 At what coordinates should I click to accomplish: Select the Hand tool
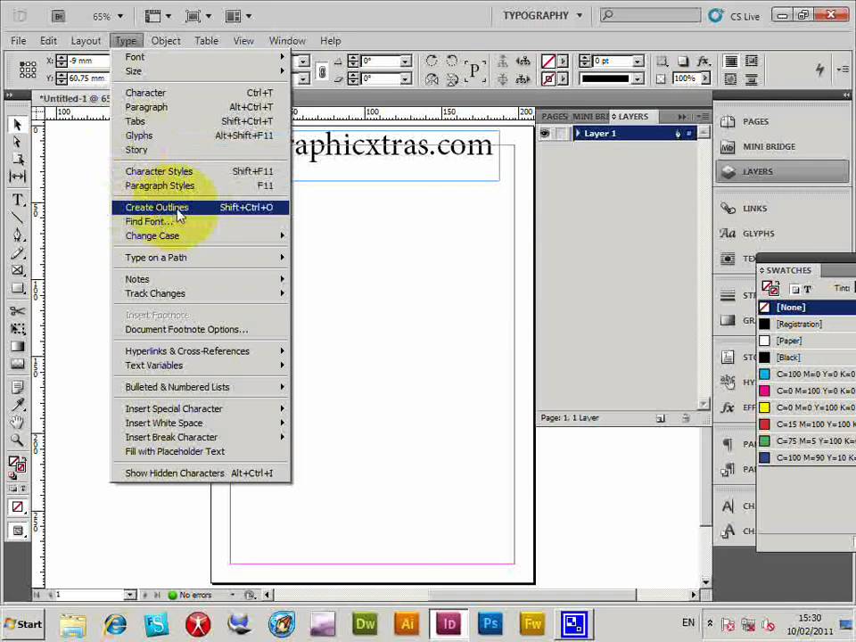[x=17, y=422]
